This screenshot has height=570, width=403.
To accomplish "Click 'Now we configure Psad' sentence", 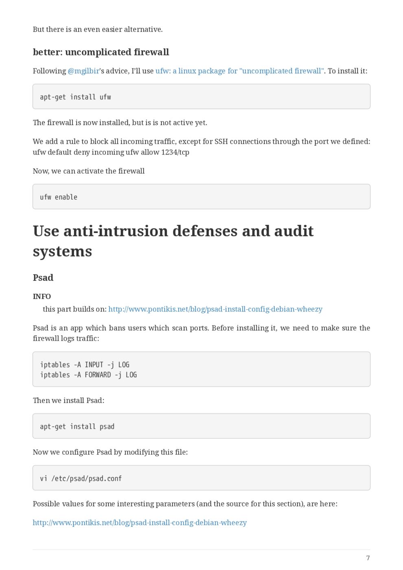I will pos(110,452).
